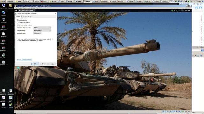Viewport: 204px width, 114px height.
Task: Toggle Use small taskbar buttons checkbox
Action: click(x=18, y=25)
